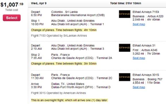
Task: Click the 3hr 55min layover notice
Action: point(64,64)
